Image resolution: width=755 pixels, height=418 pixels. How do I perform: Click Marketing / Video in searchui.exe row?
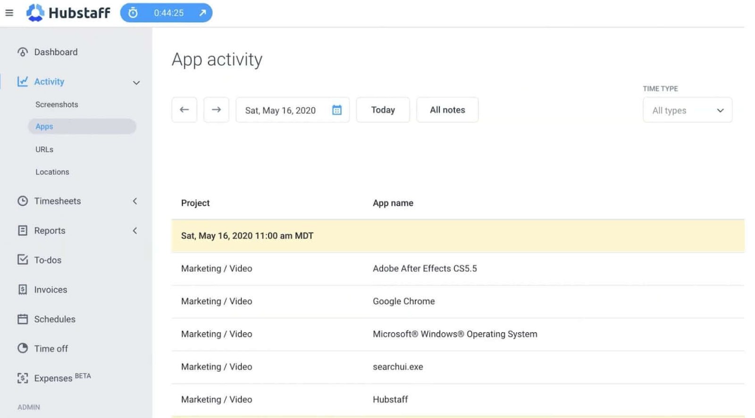pos(217,367)
